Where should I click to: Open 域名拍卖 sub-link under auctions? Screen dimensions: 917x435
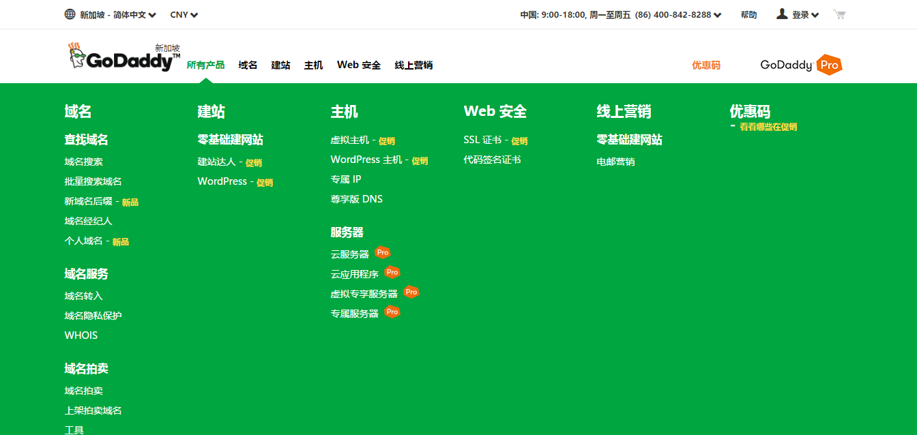point(84,391)
